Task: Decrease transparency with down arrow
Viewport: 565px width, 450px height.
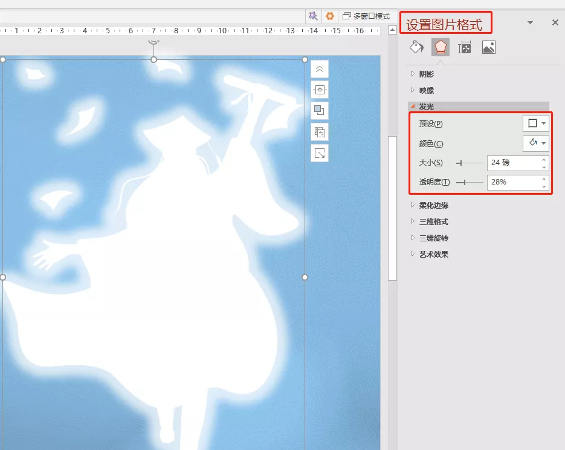Action: click(x=544, y=186)
